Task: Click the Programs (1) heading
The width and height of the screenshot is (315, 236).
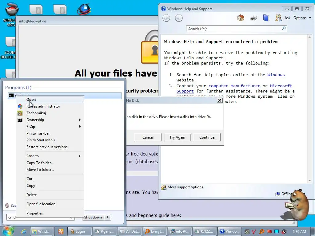Action: tap(18, 88)
